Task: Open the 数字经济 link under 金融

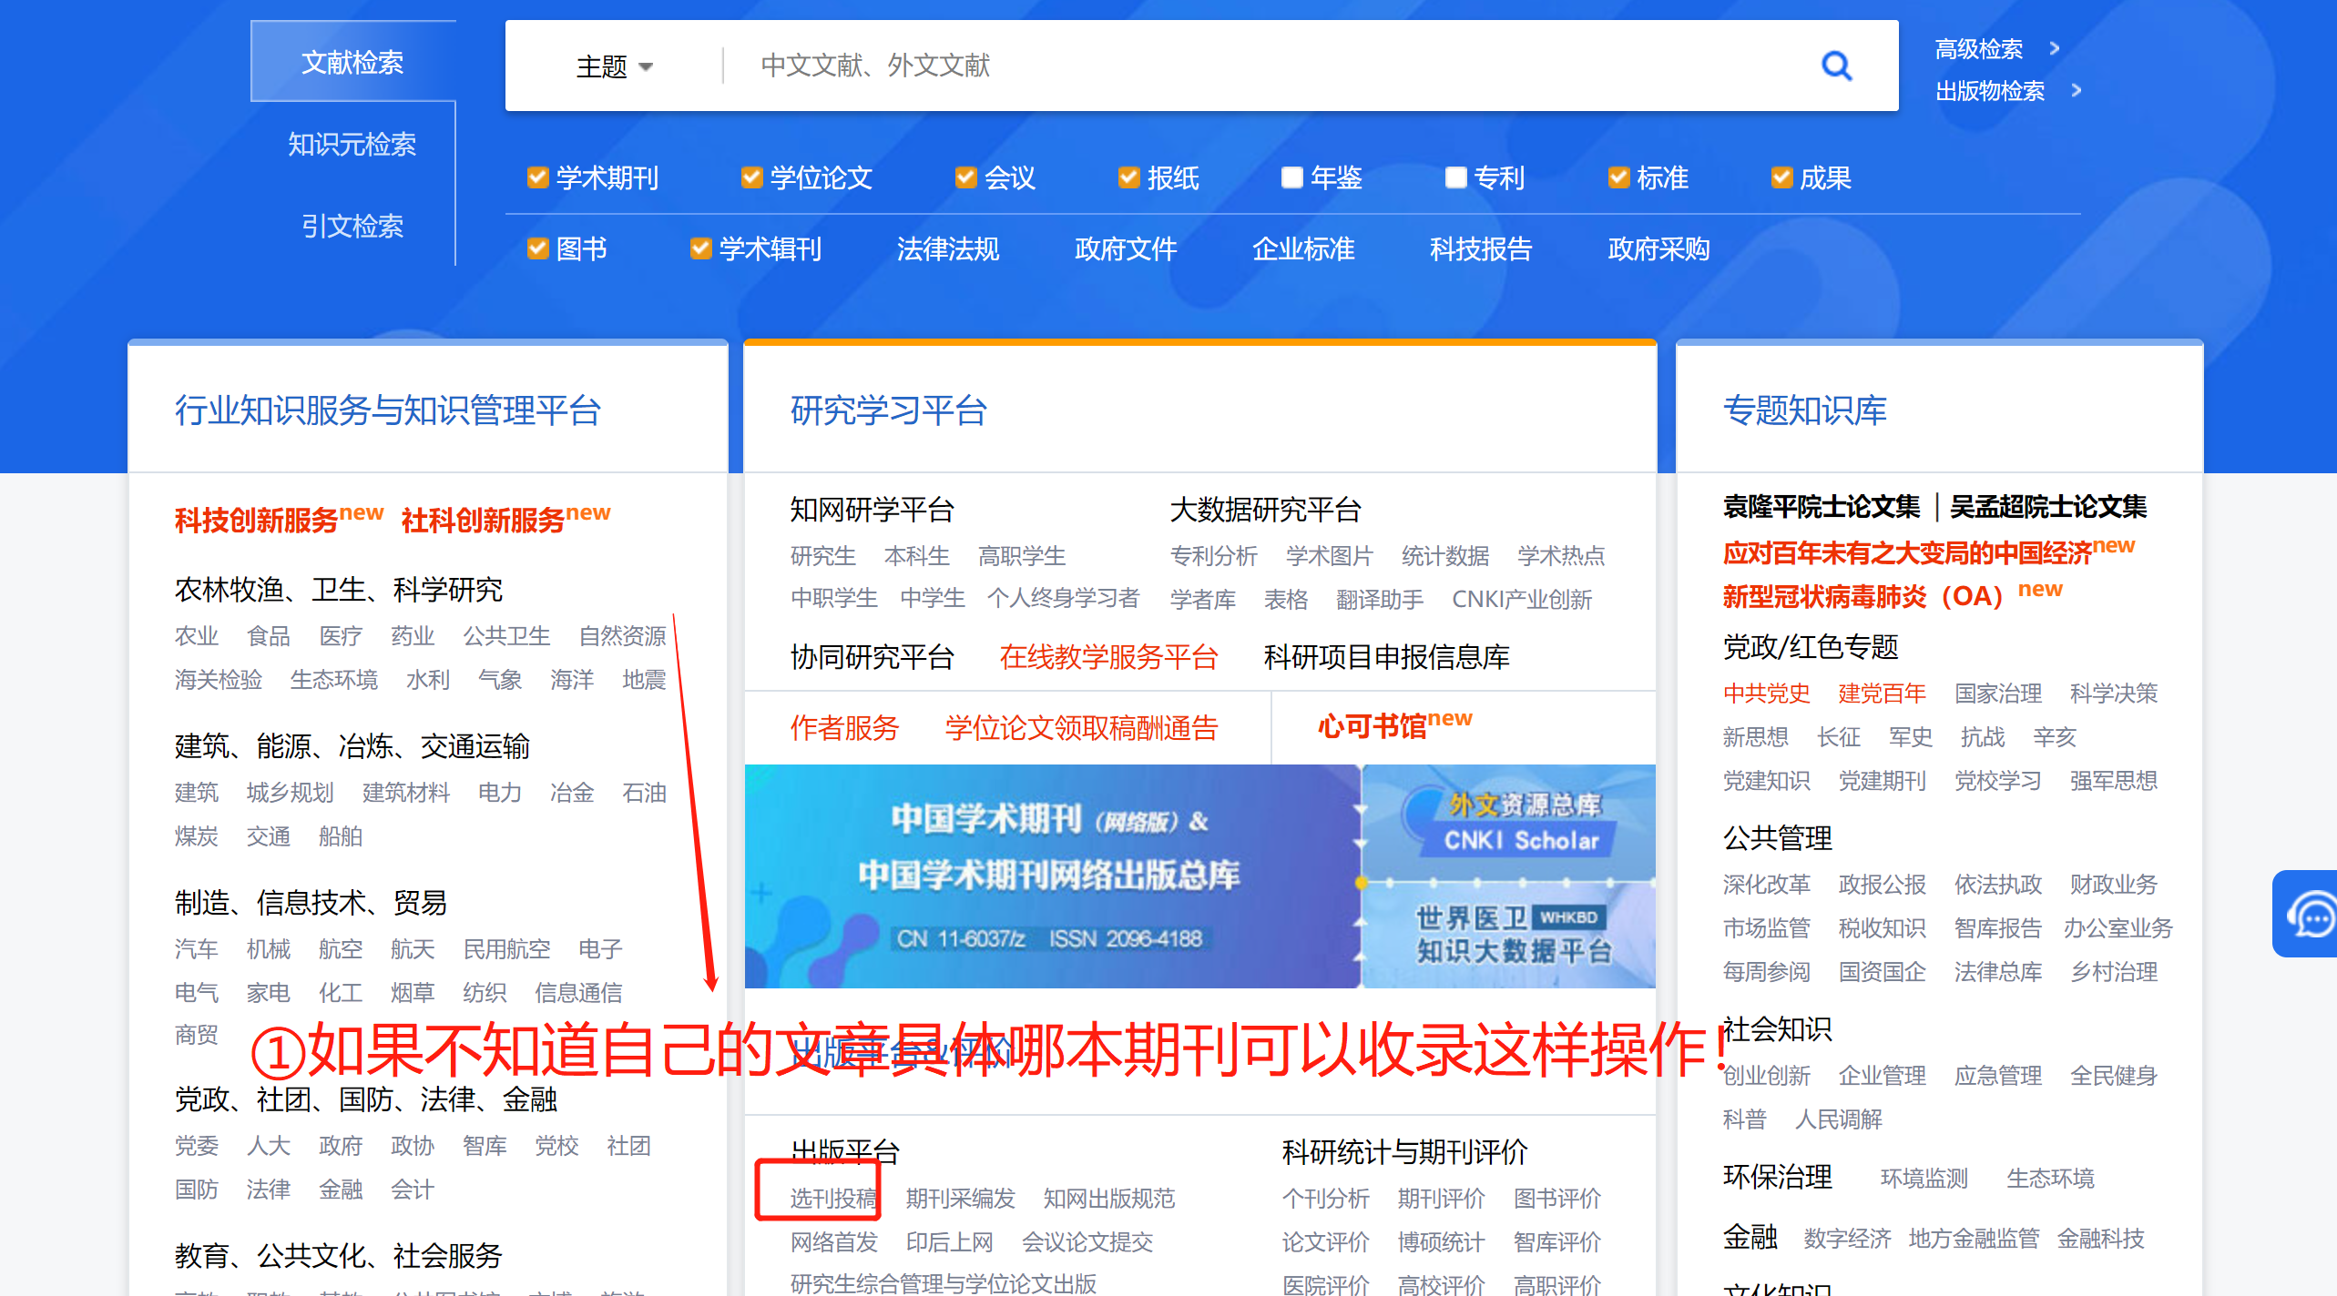Action: (1847, 1238)
